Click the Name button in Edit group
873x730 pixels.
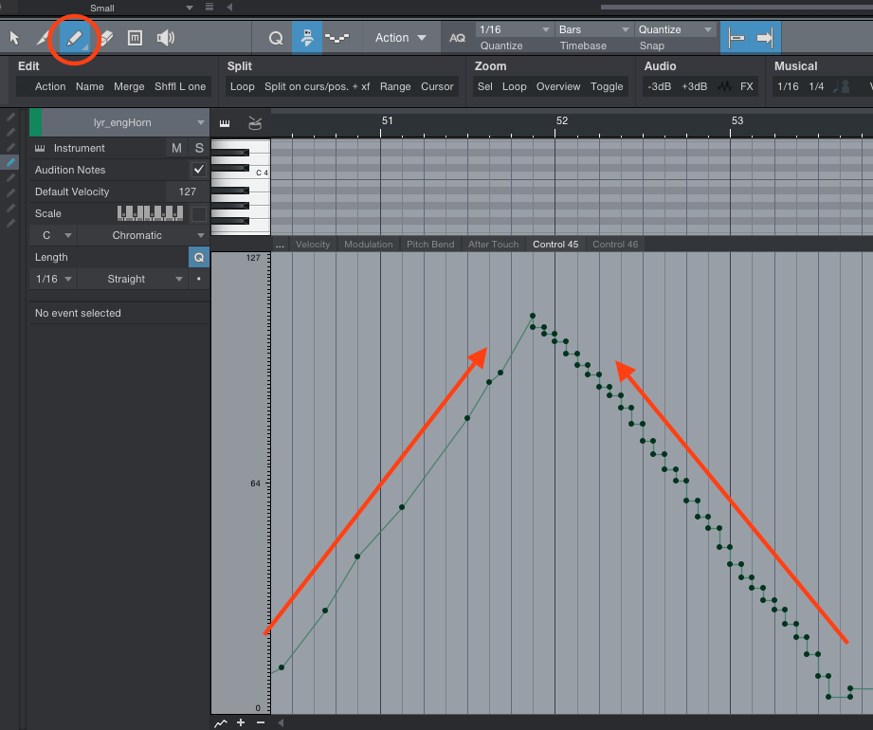pos(90,86)
